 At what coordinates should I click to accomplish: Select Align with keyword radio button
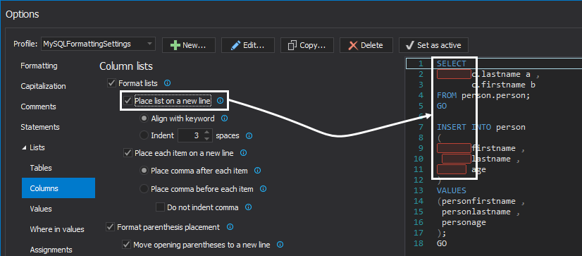[144, 118]
